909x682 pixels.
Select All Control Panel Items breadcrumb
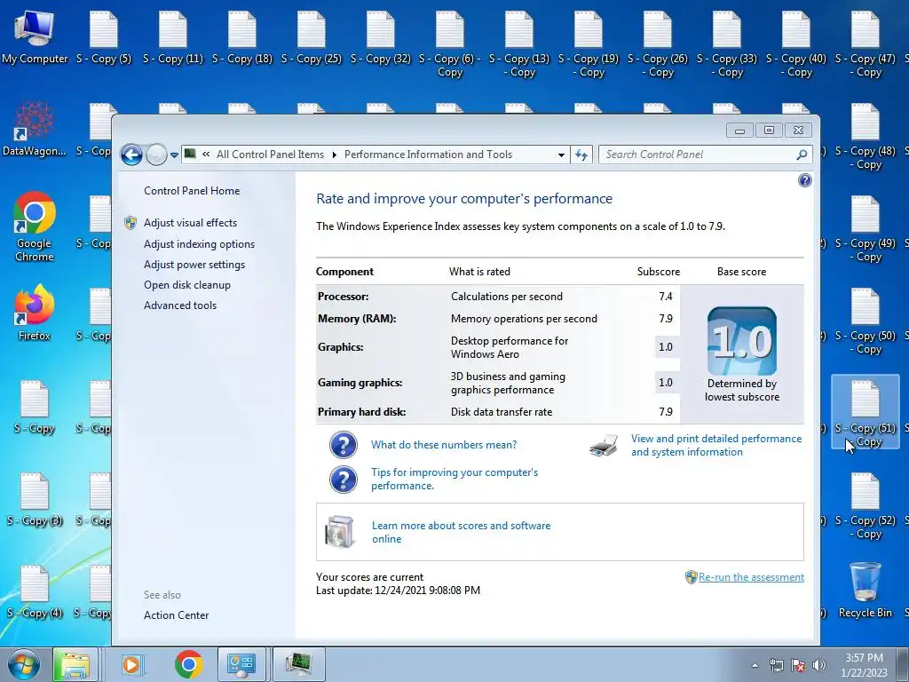point(270,155)
